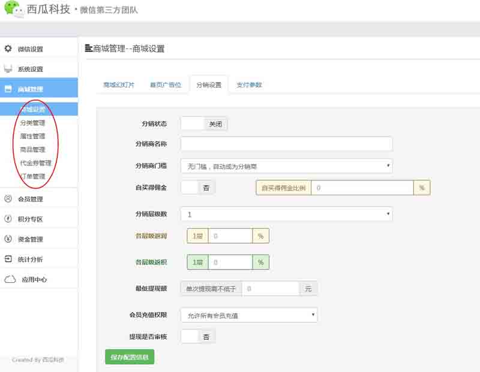Switch to the 商城幻灯片 tab

click(x=118, y=85)
